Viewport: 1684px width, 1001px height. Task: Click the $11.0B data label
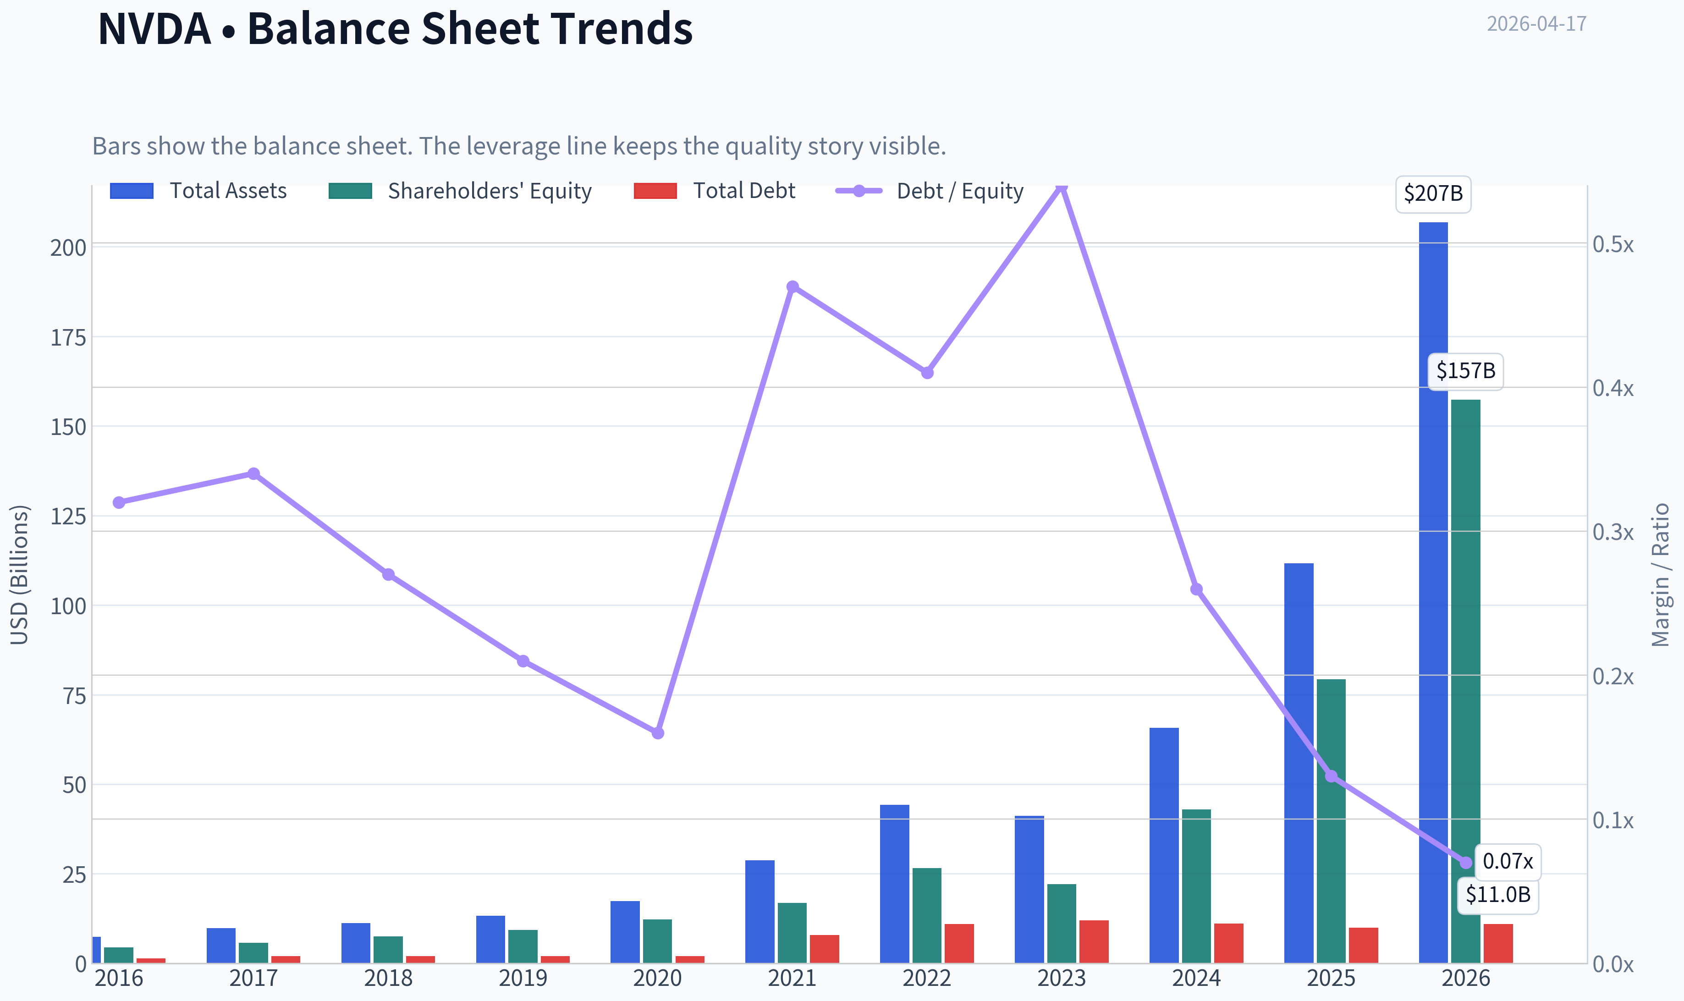click(1498, 895)
